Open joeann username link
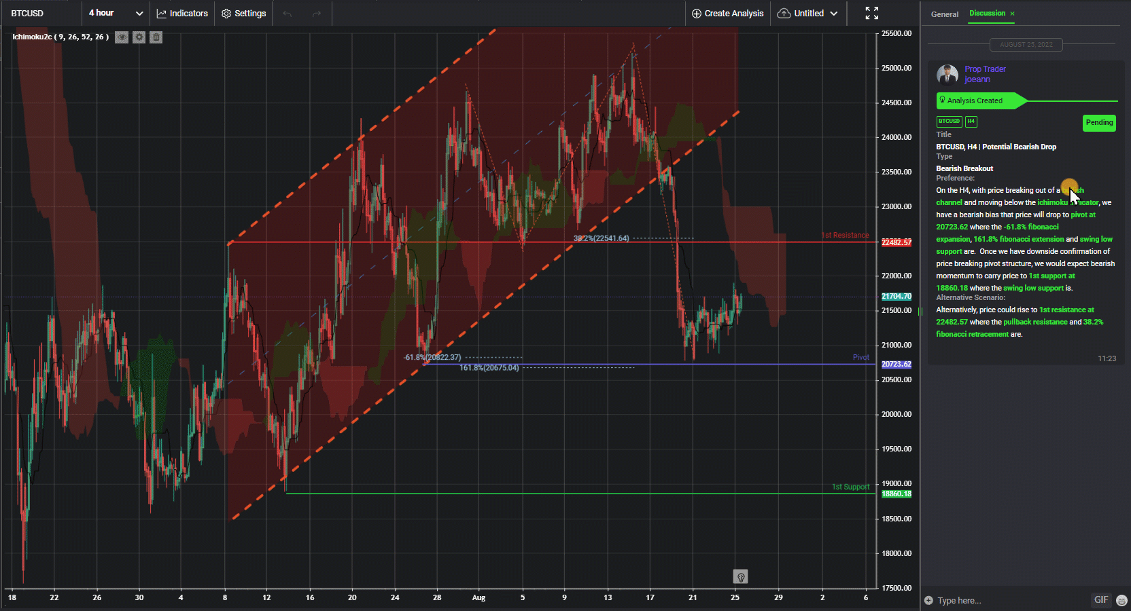This screenshot has height=611, width=1131. (977, 79)
